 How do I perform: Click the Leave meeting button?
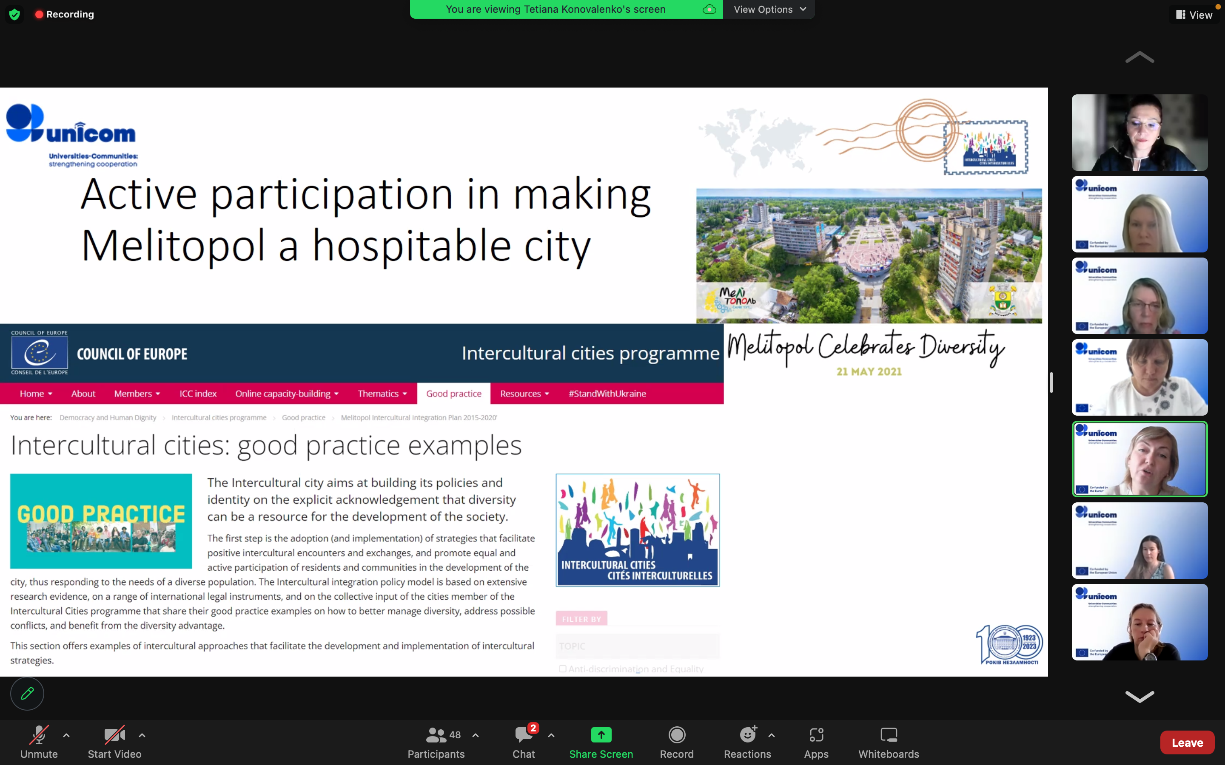[1187, 742]
